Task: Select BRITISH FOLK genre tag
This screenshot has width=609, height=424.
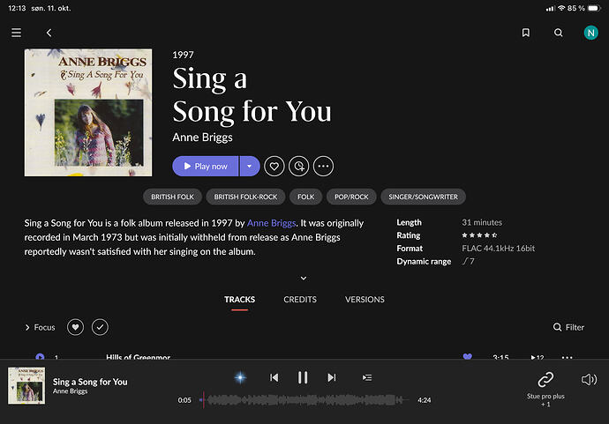Action: 172,197
